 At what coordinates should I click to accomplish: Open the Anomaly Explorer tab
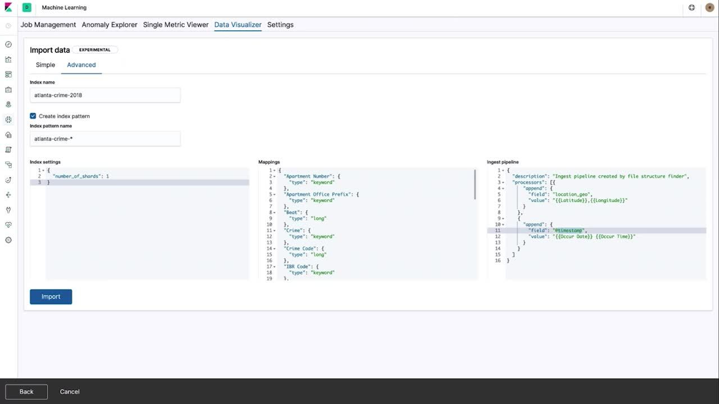[x=110, y=25]
